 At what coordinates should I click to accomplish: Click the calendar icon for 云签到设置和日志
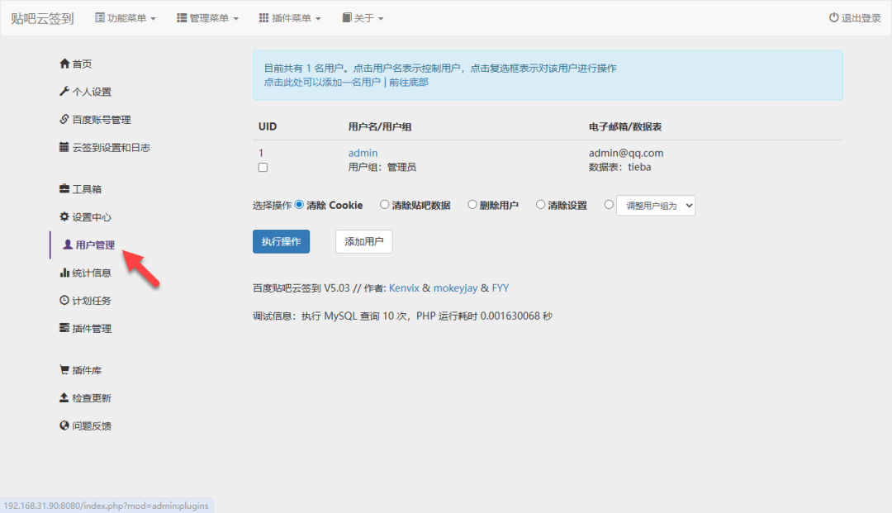coord(64,148)
